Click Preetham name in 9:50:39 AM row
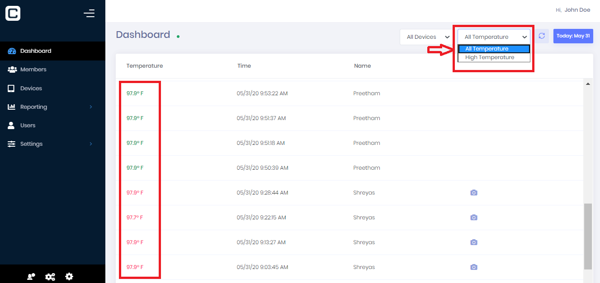The height and width of the screenshot is (283, 600). (367, 168)
